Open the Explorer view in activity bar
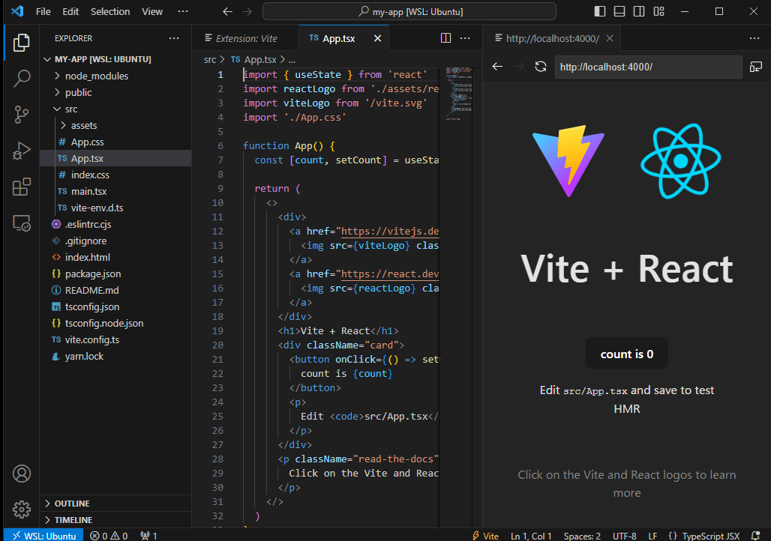The width and height of the screenshot is (771, 541). pos(21,43)
